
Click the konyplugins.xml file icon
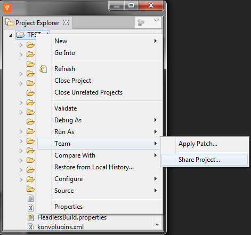tap(30, 226)
